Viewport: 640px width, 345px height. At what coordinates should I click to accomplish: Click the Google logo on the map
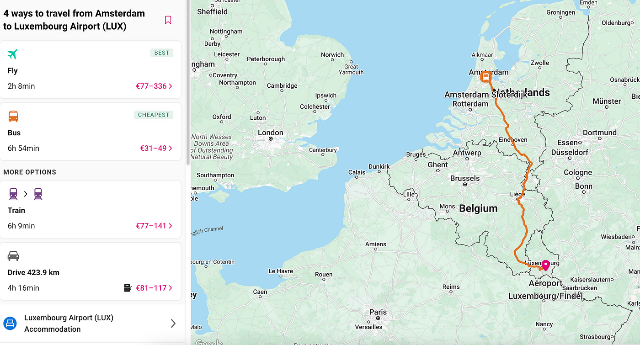pyautogui.click(x=209, y=342)
